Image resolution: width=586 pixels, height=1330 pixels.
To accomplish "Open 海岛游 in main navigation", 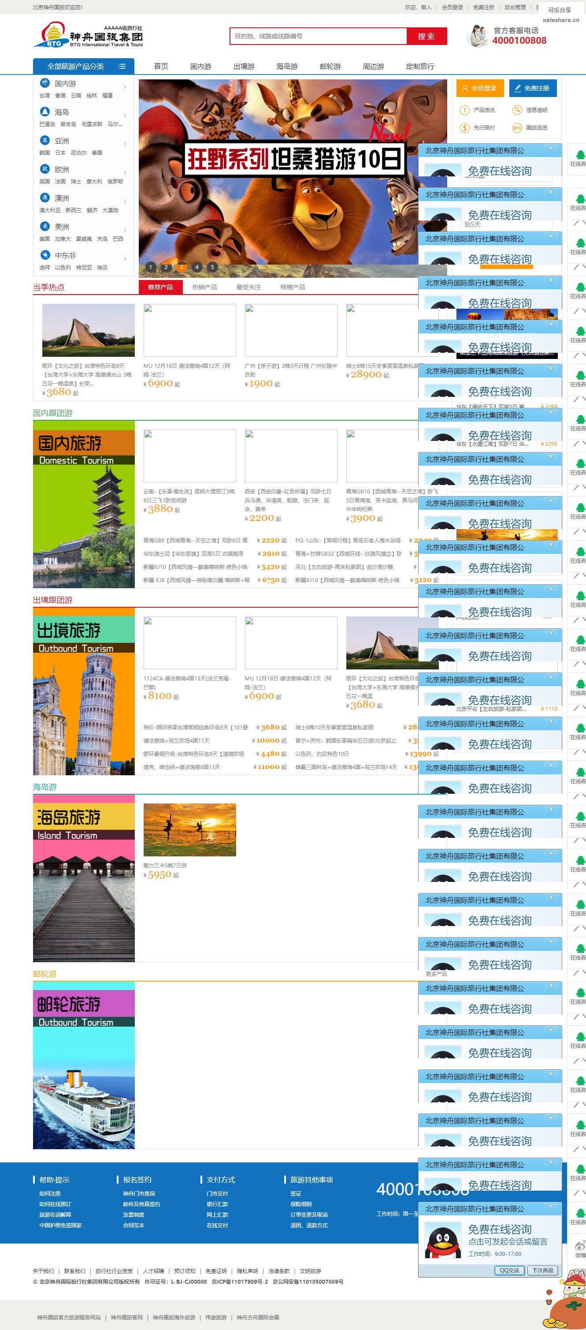I will tap(287, 66).
